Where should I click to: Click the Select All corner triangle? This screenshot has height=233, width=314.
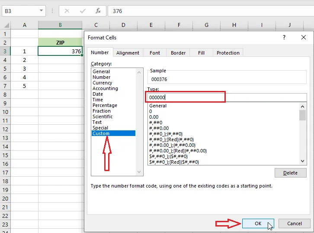click(6, 25)
